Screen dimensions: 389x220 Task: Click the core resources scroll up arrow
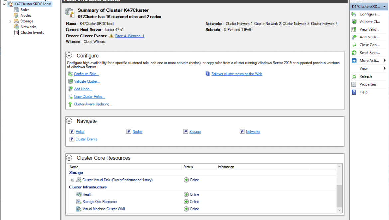tap(339, 167)
